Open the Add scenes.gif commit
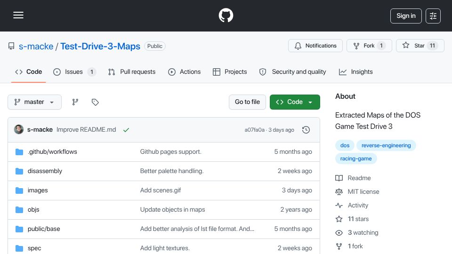Image resolution: width=452 pixels, height=254 pixels. [x=161, y=190]
